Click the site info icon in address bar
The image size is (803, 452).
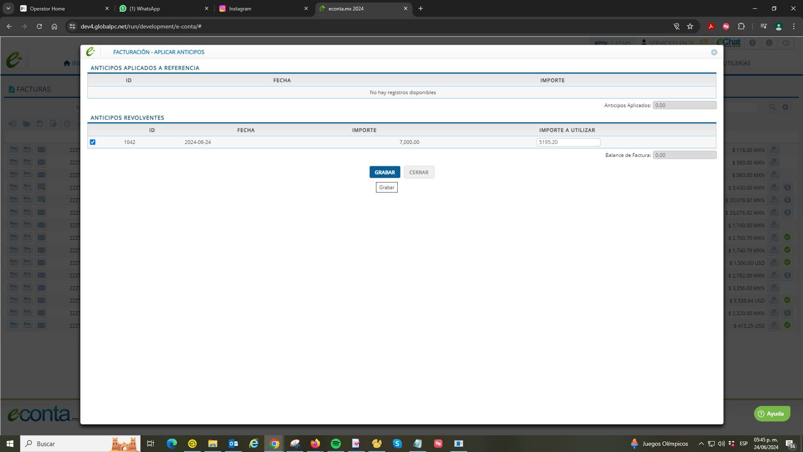click(x=72, y=26)
